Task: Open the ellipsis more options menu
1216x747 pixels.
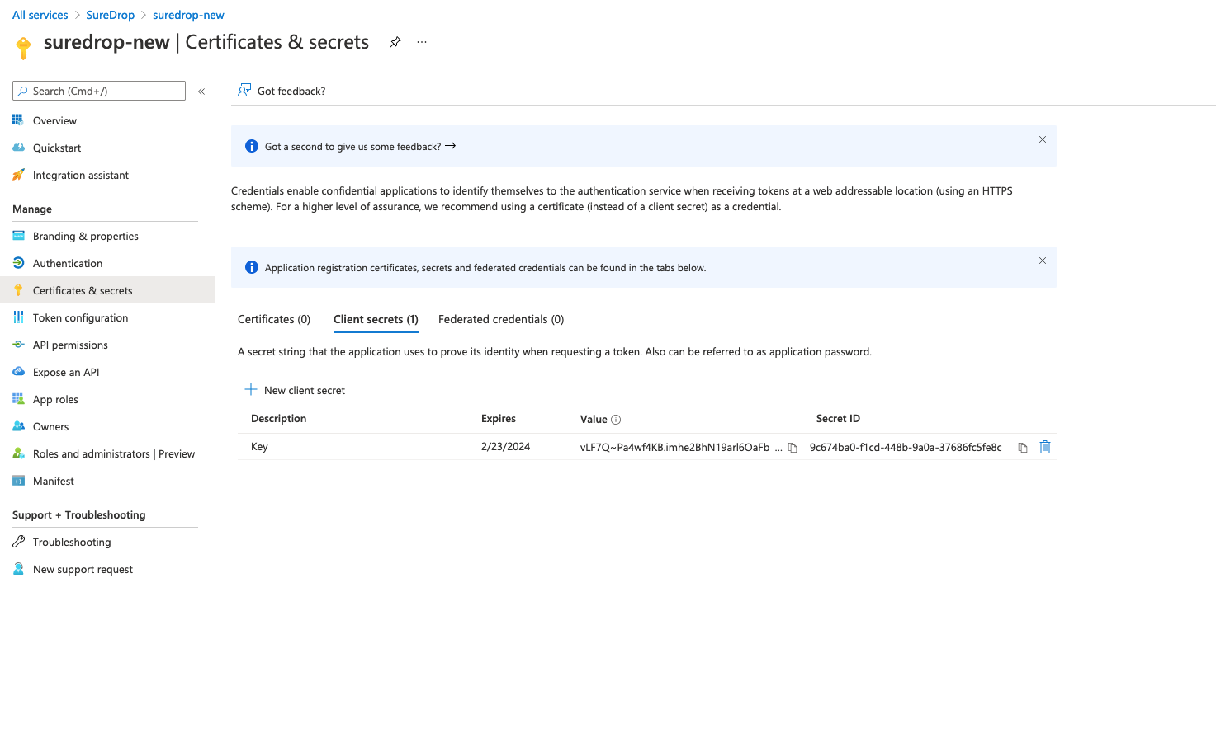Action: (422, 42)
